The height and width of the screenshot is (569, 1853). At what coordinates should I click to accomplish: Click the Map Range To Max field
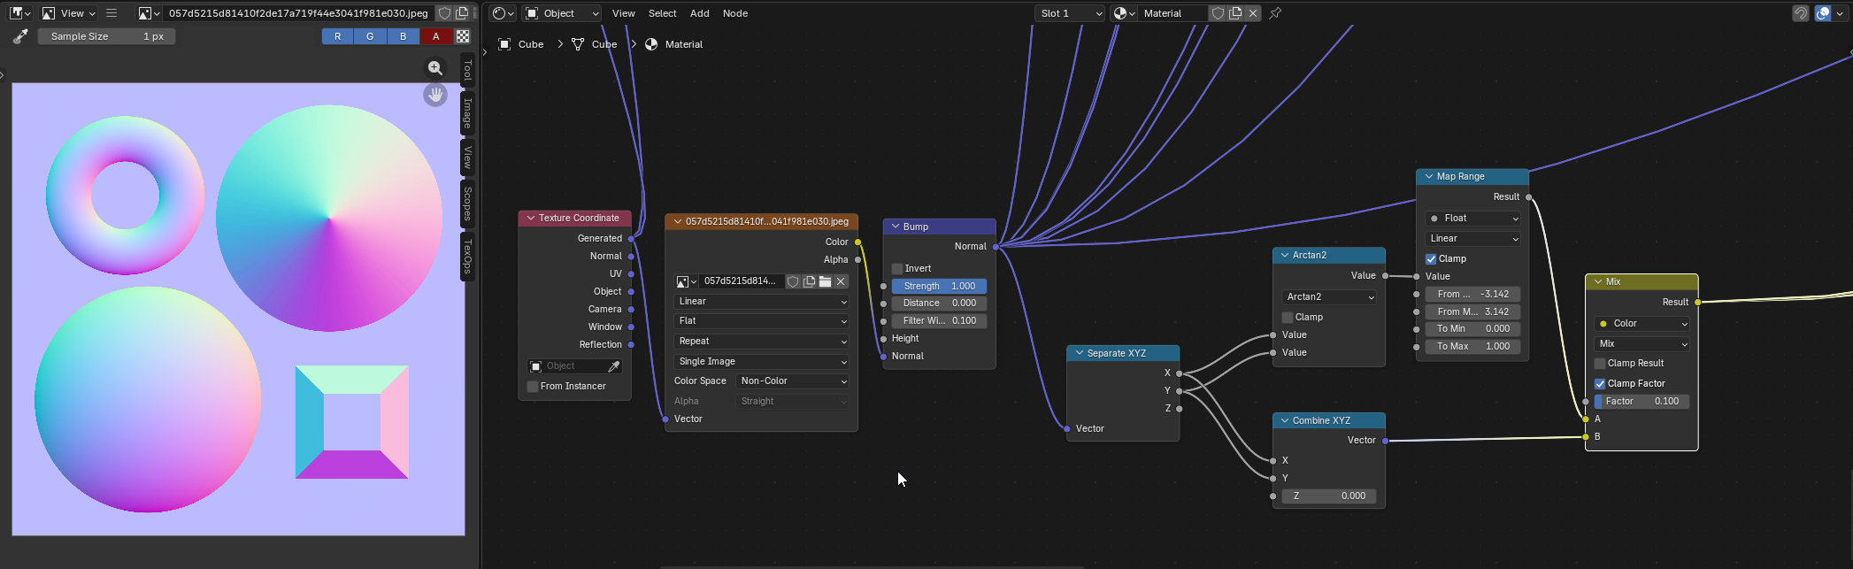click(x=1472, y=347)
